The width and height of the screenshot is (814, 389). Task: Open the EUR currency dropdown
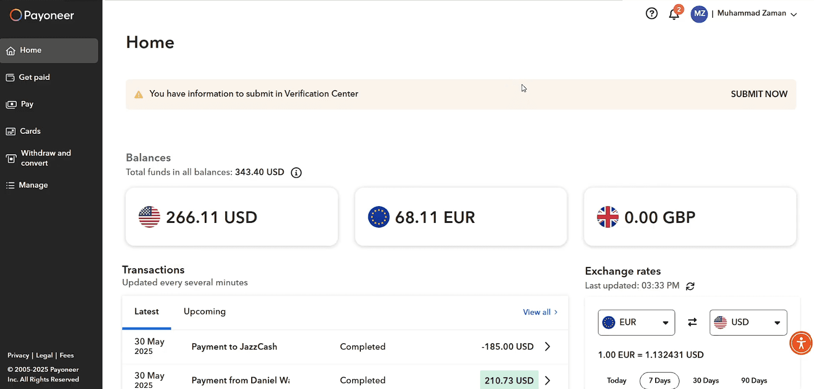point(636,323)
